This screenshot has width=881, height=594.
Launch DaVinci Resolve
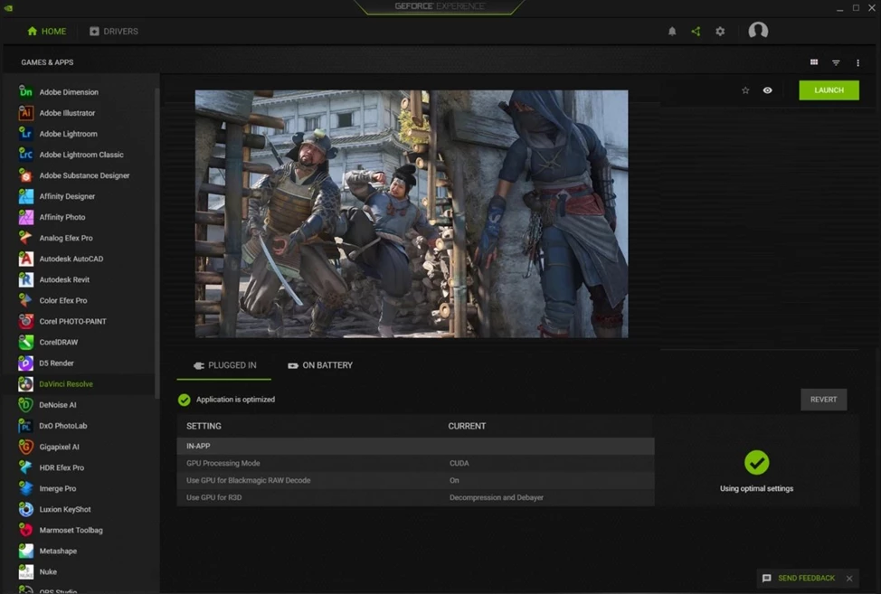[x=829, y=90]
